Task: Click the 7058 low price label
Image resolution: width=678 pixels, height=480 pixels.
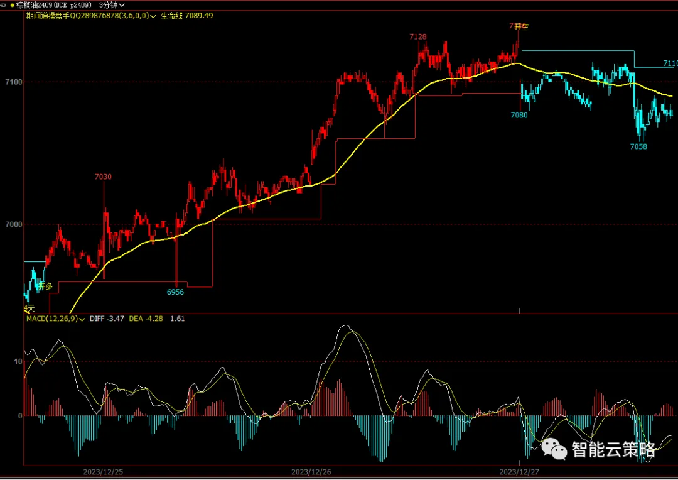Action: (x=638, y=146)
